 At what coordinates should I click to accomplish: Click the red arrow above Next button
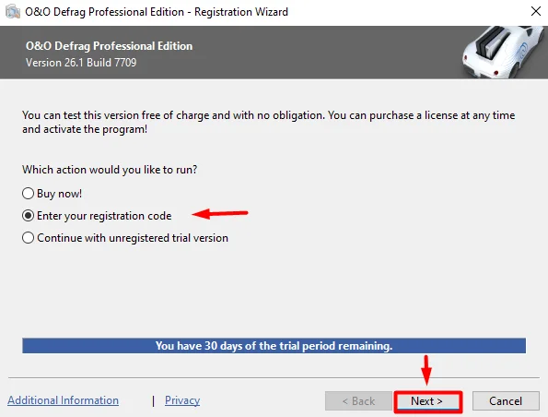426,371
